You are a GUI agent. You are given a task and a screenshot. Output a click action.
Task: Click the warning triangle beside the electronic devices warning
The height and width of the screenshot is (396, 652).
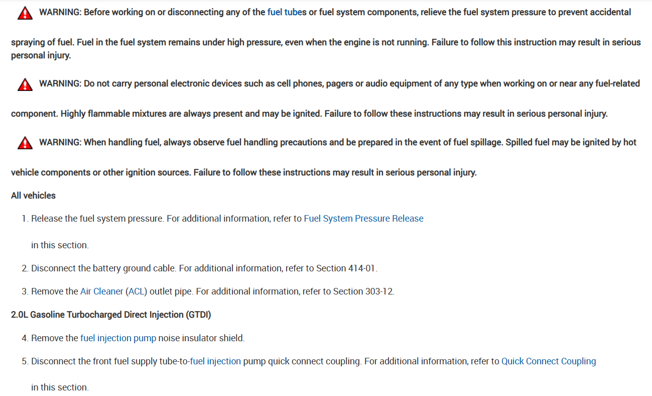click(x=25, y=85)
